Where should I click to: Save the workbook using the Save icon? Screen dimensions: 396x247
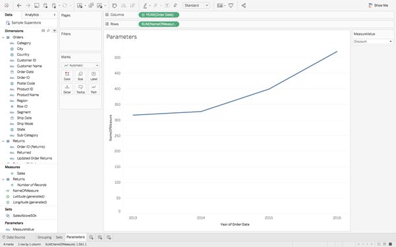[37, 5]
